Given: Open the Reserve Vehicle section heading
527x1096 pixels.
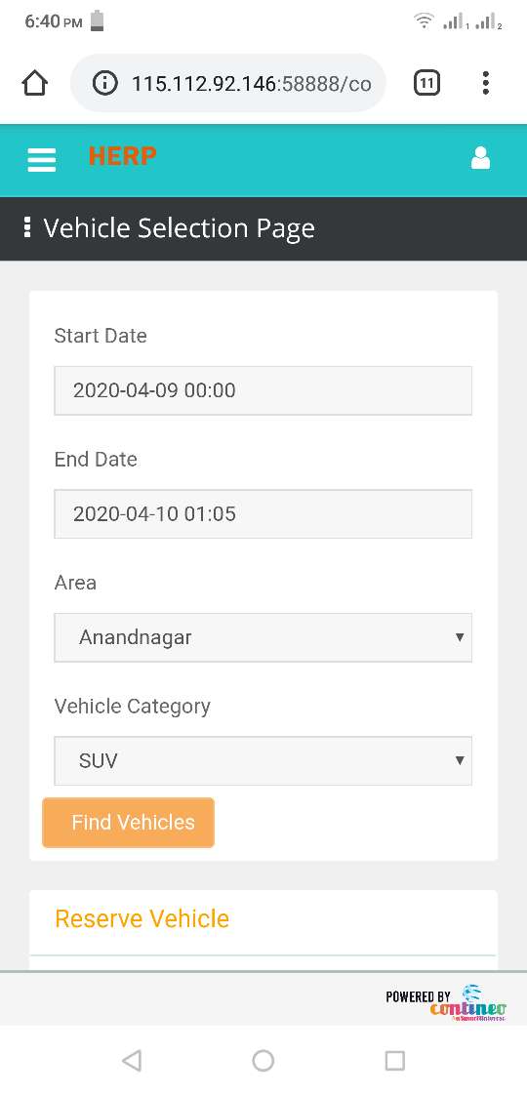Looking at the screenshot, I should click(x=142, y=918).
